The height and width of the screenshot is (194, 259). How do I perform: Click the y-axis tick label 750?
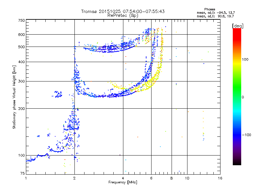click(21, 20)
